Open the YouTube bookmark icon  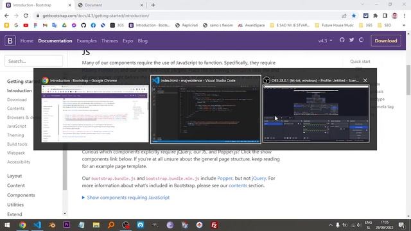pos(26,25)
